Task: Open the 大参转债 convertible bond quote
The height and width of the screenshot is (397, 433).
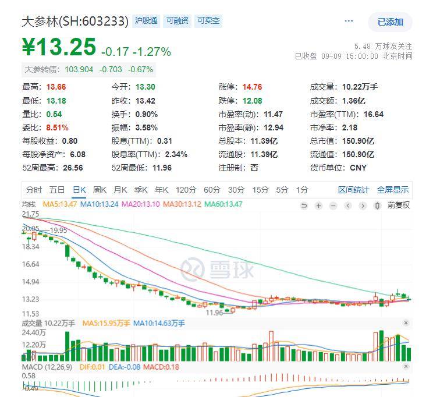Action: coord(88,69)
